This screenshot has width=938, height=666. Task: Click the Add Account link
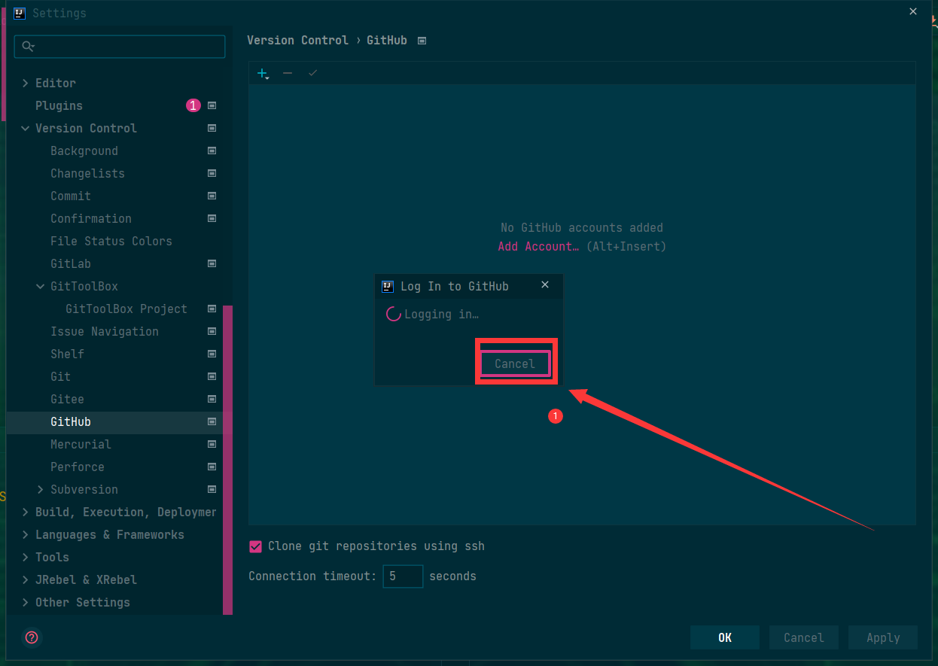pos(538,246)
